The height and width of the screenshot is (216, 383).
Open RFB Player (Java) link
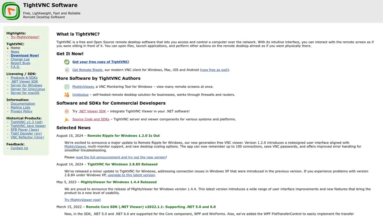click(25, 129)
